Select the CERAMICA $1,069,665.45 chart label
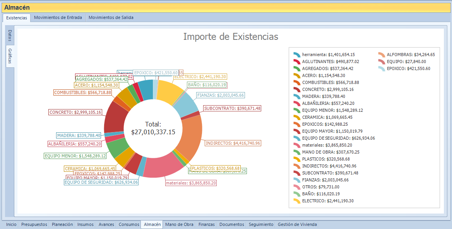The image size is (452, 229). 90,169
